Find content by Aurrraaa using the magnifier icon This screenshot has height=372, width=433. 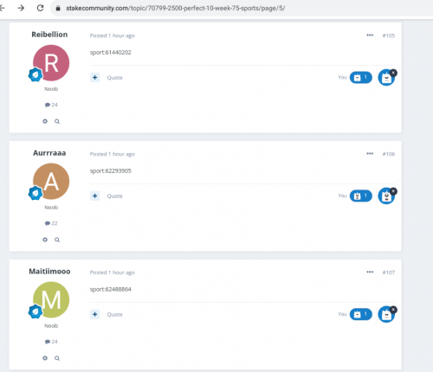pos(57,240)
